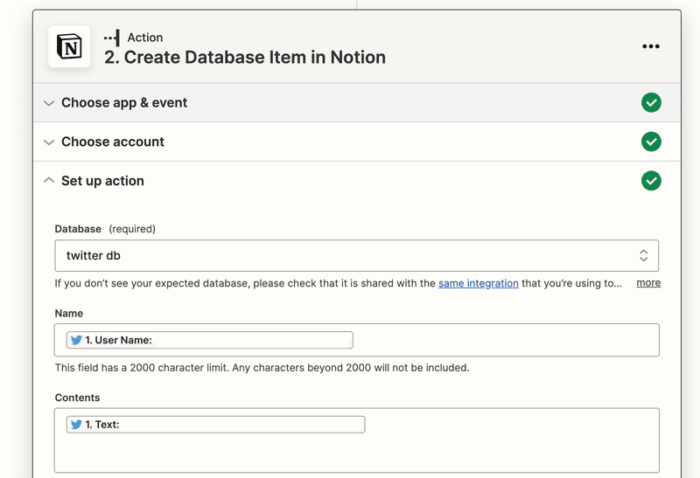700x478 pixels.
Task: Click green checkmark beside Choose account
Action: [x=651, y=142]
